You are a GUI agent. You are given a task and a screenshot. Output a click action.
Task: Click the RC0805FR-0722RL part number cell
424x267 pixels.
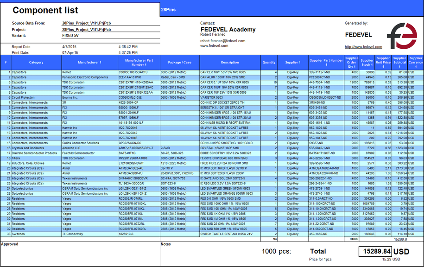pos(139,224)
